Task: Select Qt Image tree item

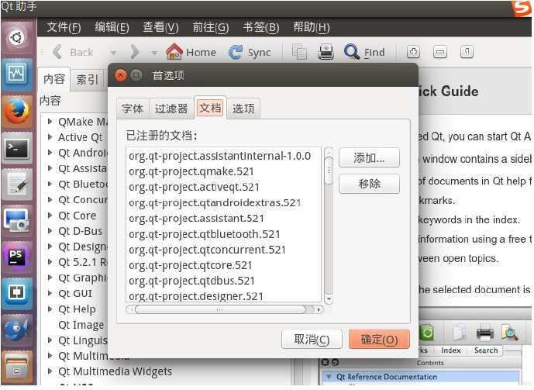Action: pos(81,325)
